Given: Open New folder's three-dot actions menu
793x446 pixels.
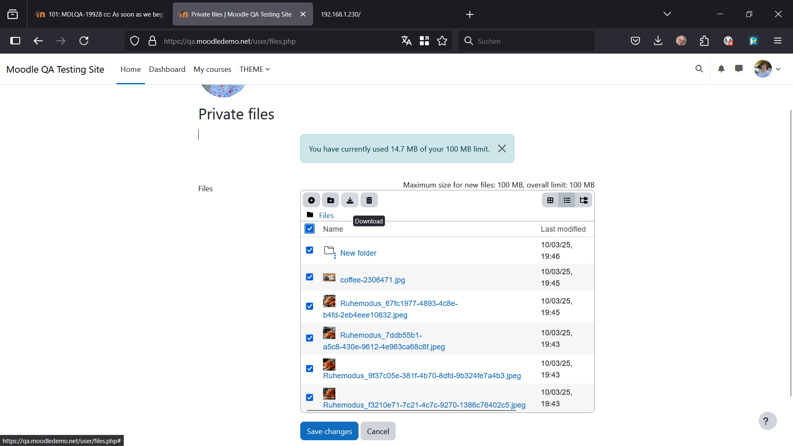Looking at the screenshot, I should point(335,256).
